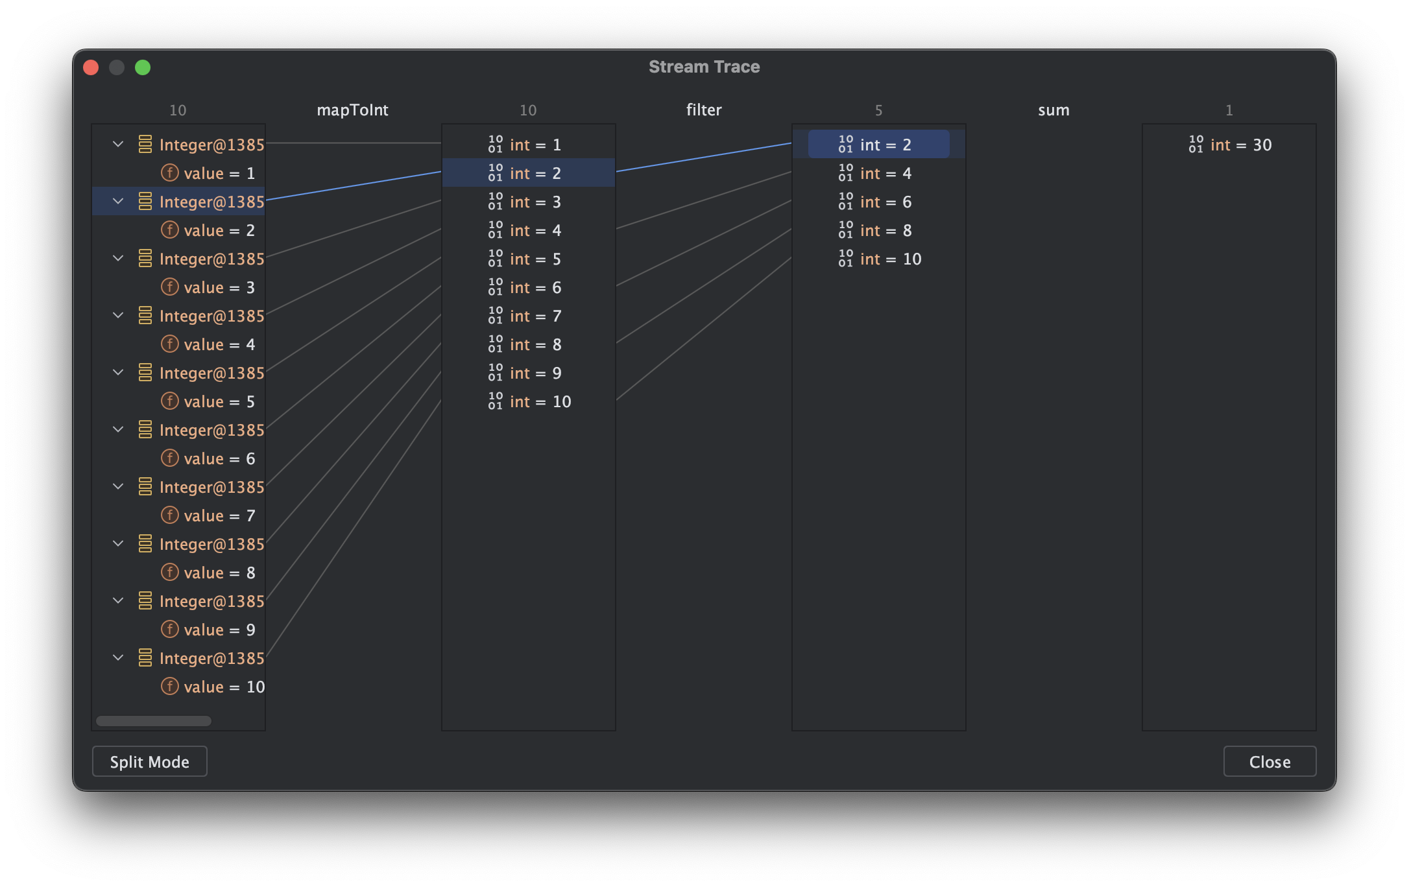The height and width of the screenshot is (887, 1409).
Task: Click the field icon beside value = 10
Action: tap(169, 686)
